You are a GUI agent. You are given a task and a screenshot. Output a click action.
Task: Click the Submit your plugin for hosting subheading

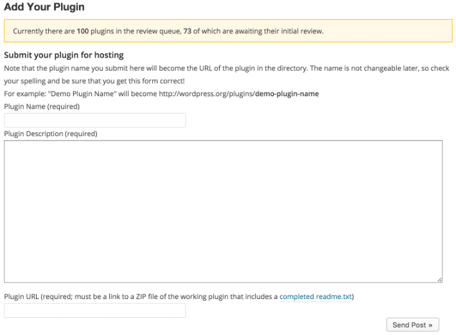coord(64,55)
